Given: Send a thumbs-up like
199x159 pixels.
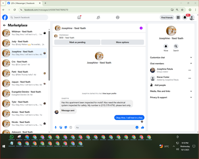Looking at the screenshot, I should click(142, 127).
